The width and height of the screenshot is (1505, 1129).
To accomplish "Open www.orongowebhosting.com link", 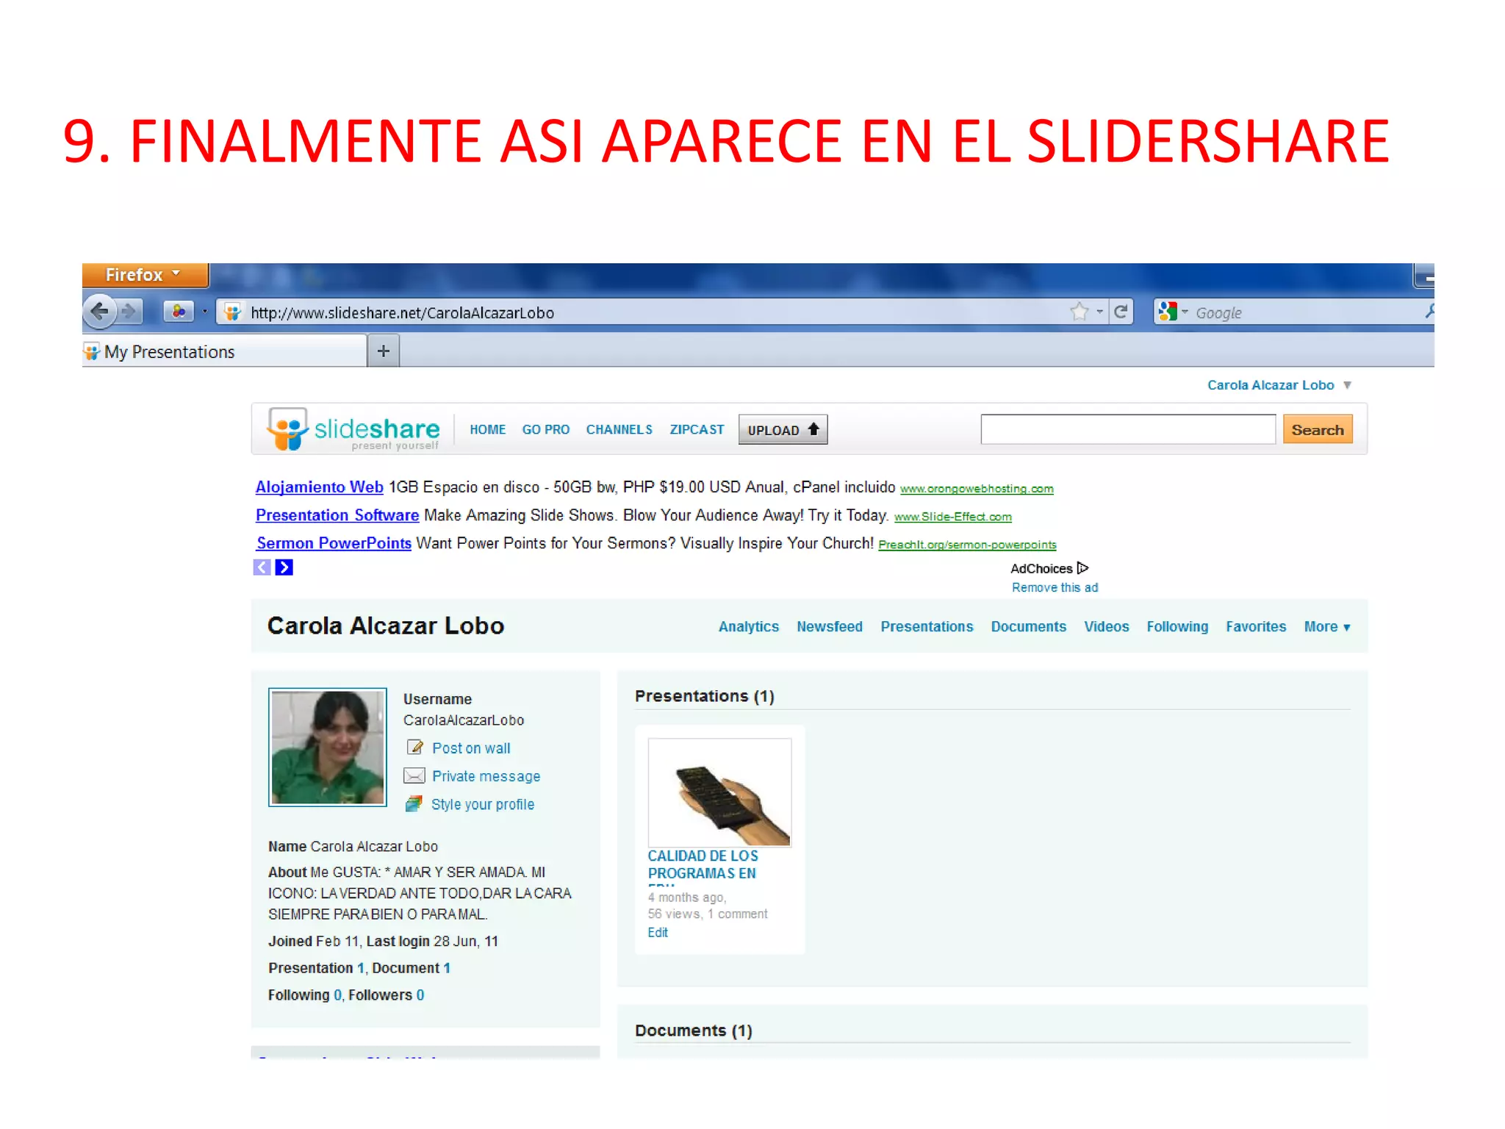I will click(977, 489).
